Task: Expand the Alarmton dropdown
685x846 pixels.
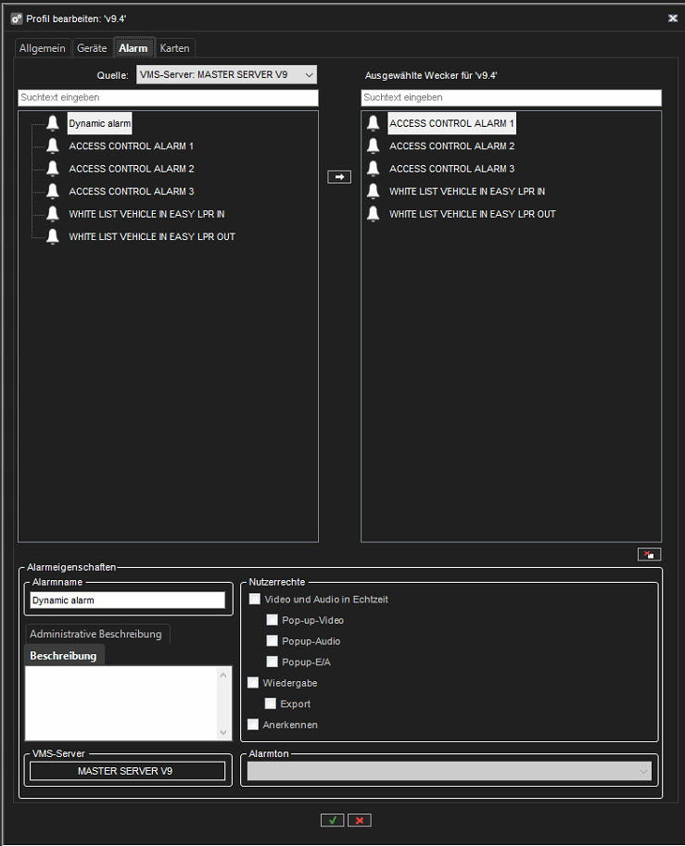Action: 450,771
